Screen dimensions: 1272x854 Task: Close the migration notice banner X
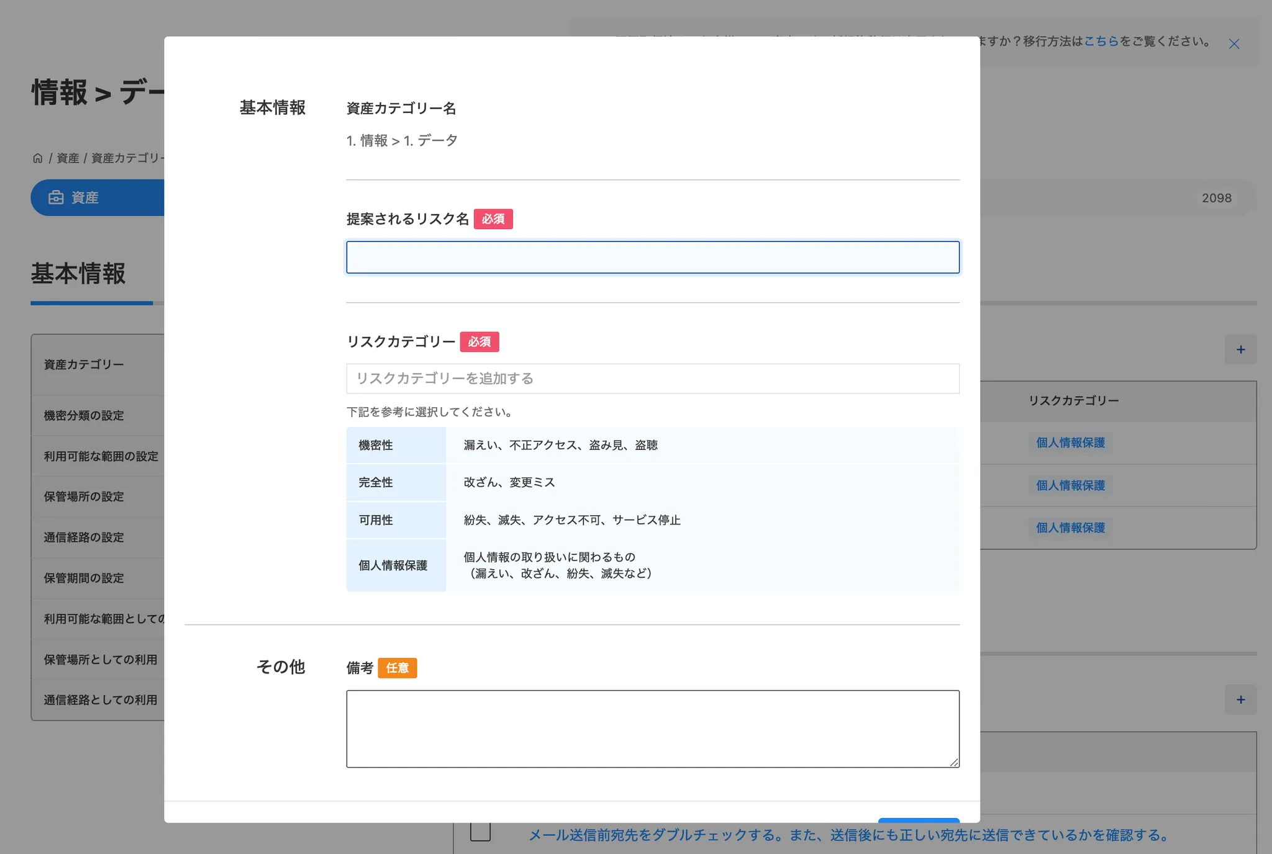point(1233,43)
